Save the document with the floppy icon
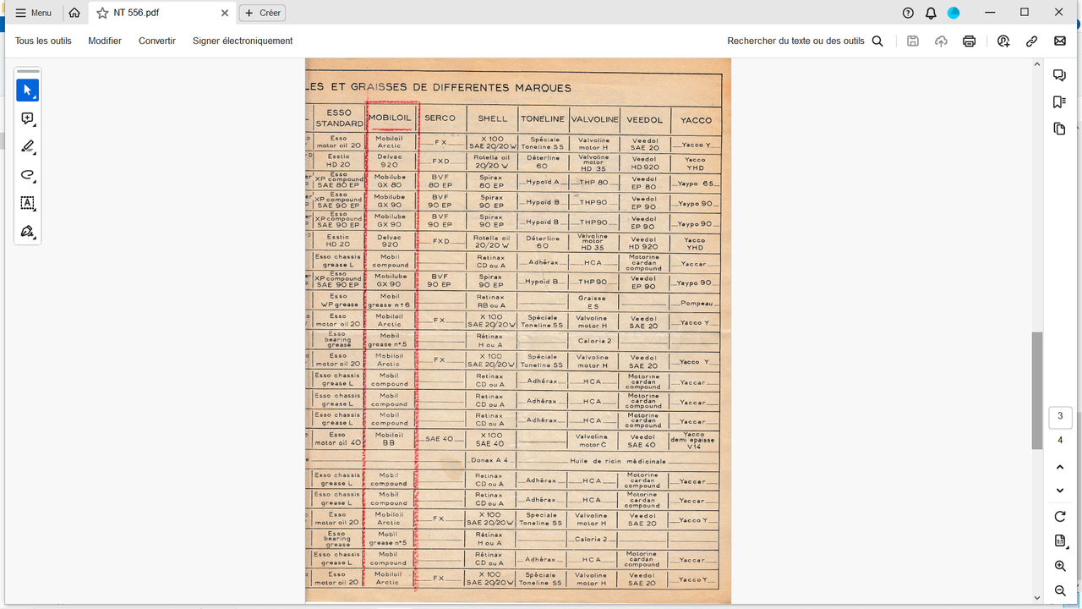 coord(913,41)
